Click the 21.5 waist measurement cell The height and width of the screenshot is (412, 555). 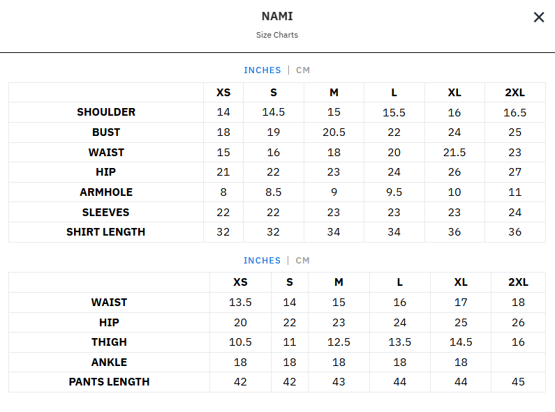[x=454, y=153]
